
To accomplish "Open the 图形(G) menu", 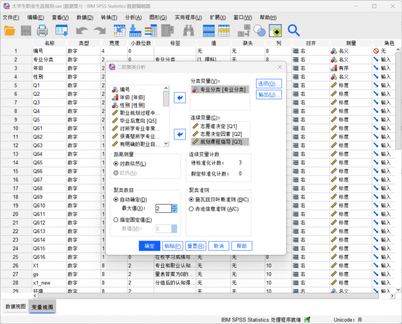I will pyautogui.click(x=158, y=17).
